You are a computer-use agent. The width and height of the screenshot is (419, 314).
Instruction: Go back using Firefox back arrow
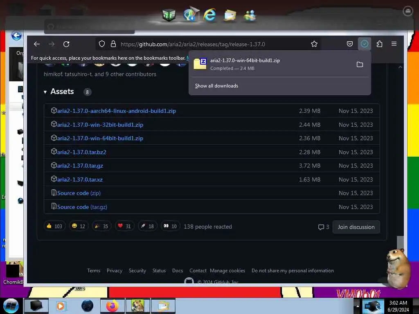click(x=37, y=44)
